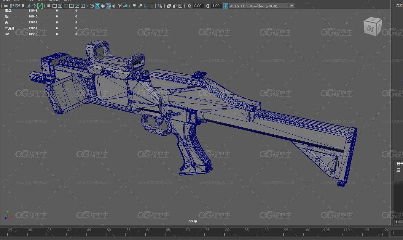Open the ACES 1.0 SDR-video view transform dropdown
403x240 pixels.
pyautogui.click(x=262, y=6)
